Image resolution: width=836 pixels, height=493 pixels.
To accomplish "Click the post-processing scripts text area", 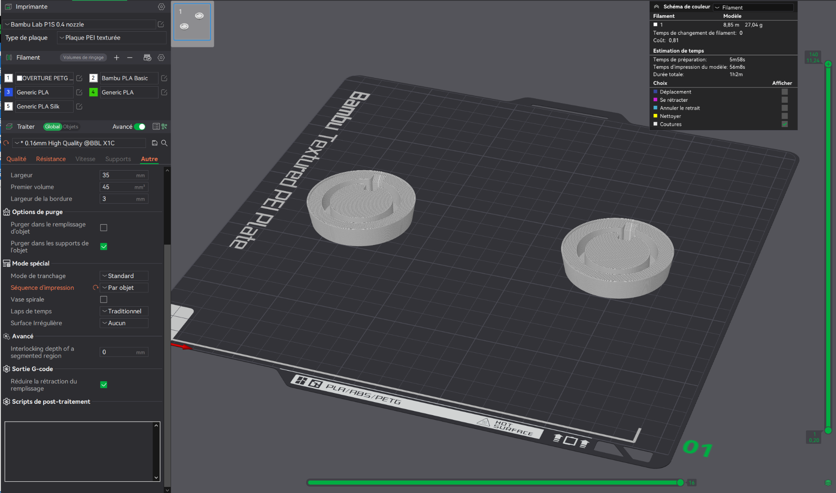I will point(79,451).
